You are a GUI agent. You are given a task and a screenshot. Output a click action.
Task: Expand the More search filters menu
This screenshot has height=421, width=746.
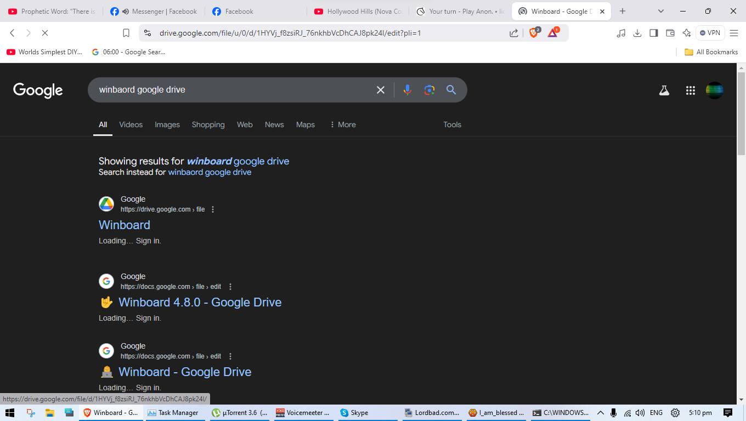[x=342, y=124]
